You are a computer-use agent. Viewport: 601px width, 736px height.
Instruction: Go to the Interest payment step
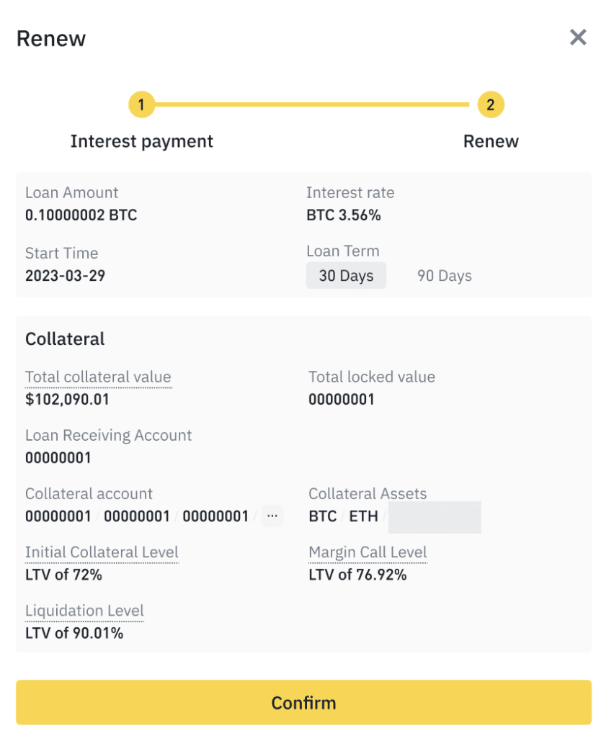[141, 141]
